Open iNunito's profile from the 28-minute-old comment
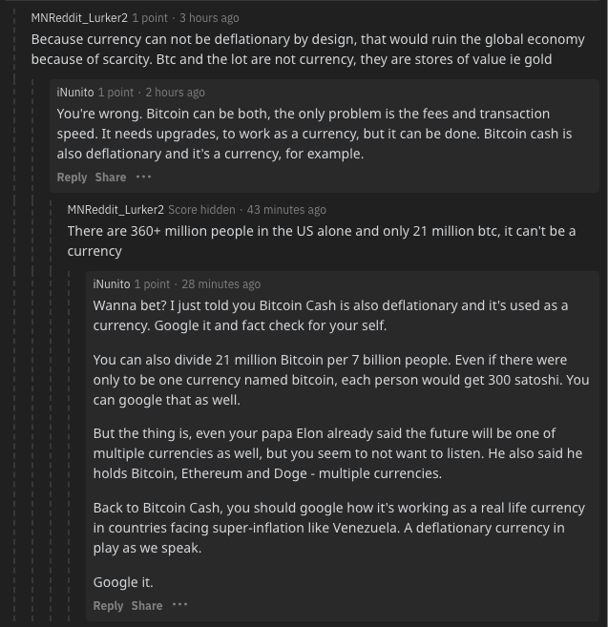 [x=112, y=283]
